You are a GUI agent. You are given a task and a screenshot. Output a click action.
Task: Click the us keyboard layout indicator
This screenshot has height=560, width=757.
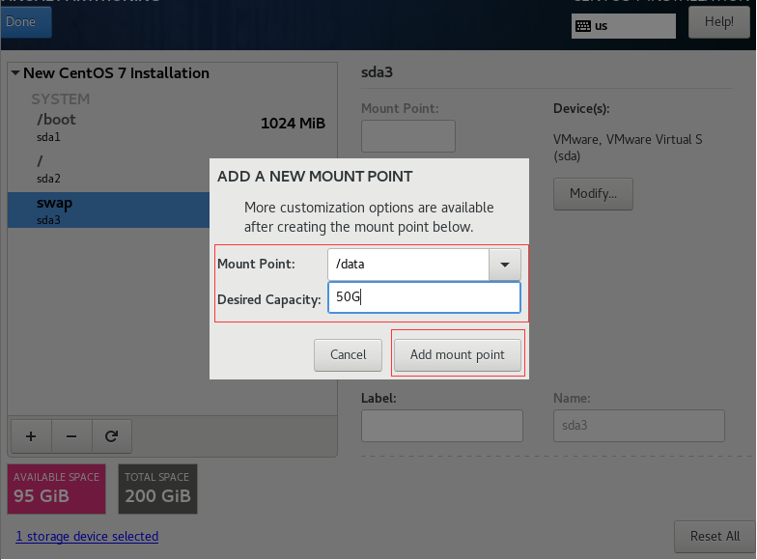coord(624,26)
